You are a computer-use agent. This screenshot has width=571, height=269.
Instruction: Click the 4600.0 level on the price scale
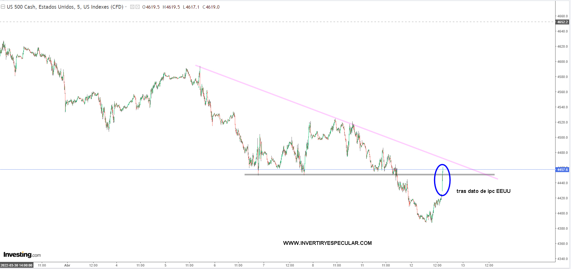(563, 62)
